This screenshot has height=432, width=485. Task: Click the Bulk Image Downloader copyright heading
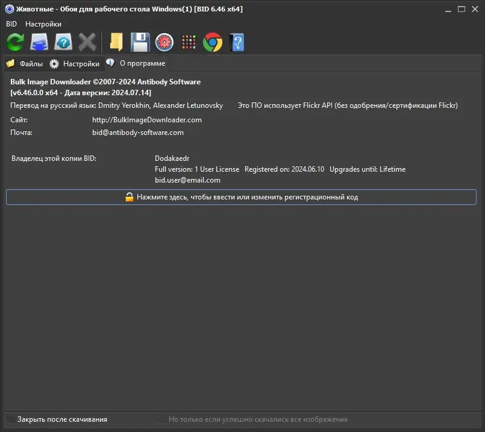coord(105,81)
